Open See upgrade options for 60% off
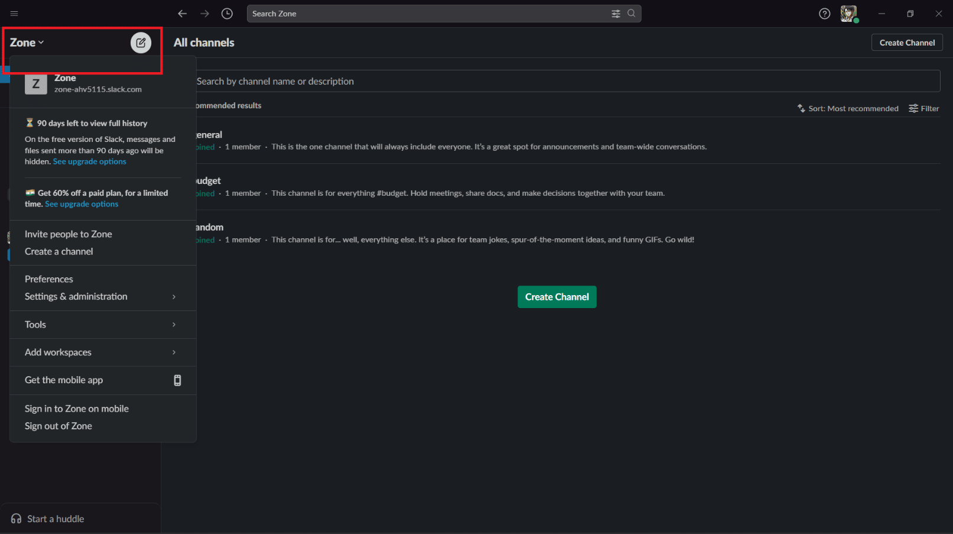 82,204
